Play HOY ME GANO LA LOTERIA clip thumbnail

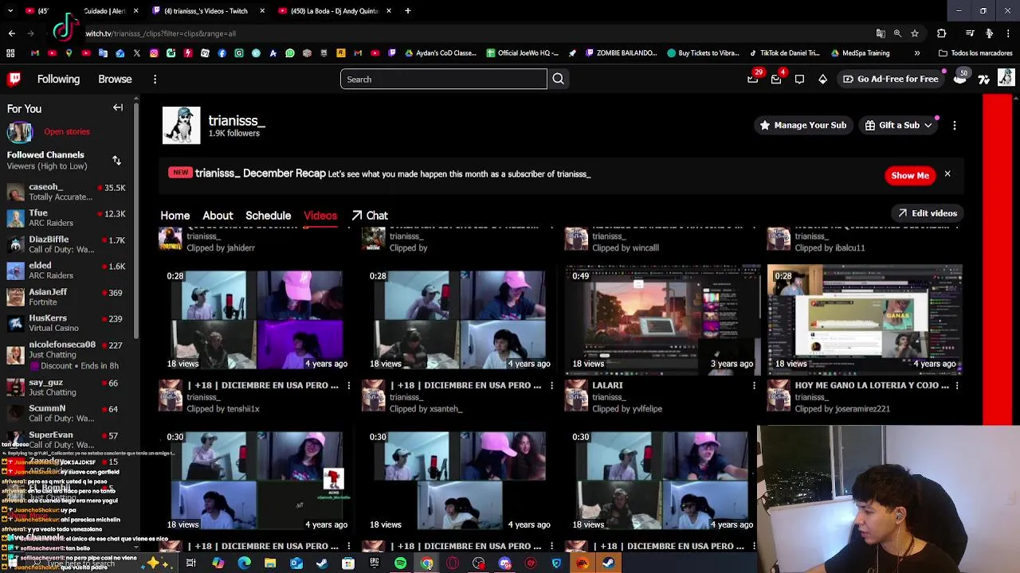(865, 319)
